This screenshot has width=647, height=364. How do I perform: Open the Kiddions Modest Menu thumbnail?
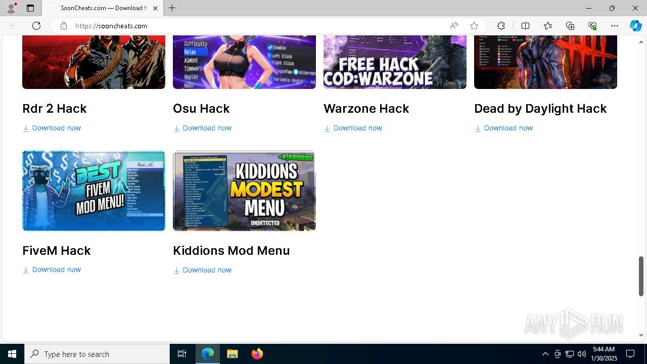[x=244, y=191]
